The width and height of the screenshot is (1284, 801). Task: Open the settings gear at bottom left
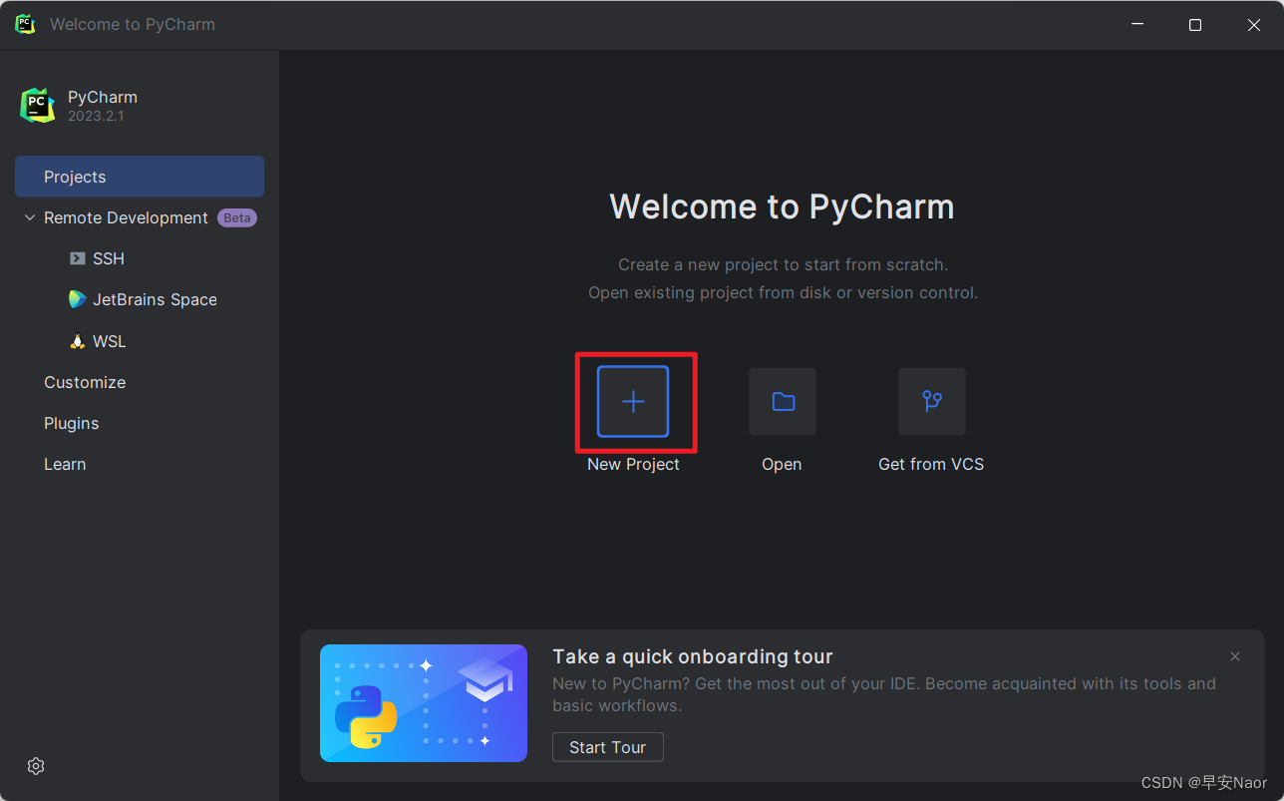(36, 766)
